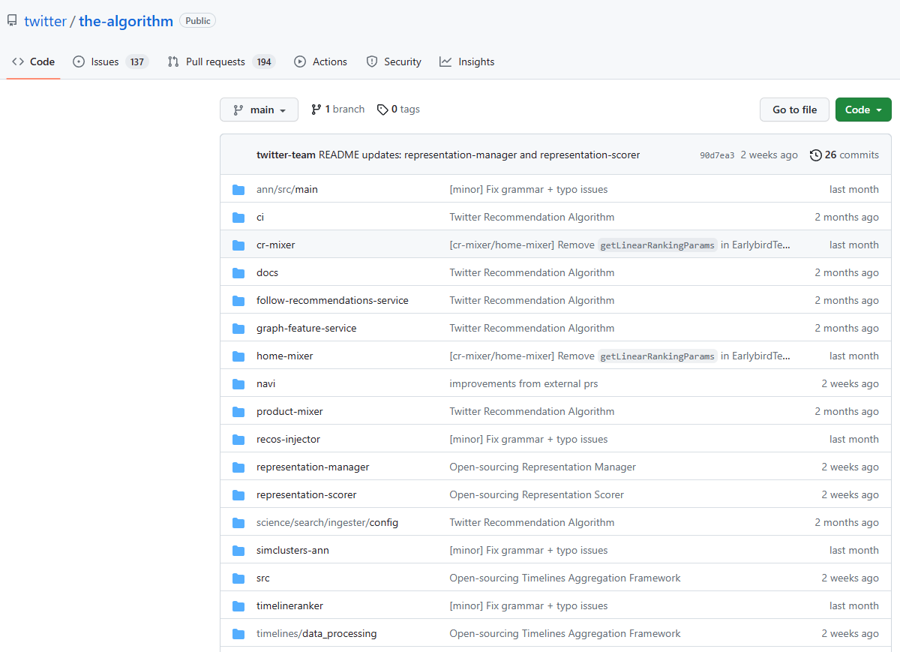Click the branch icon beside 1 branch
This screenshot has height=652, width=900.
(x=316, y=110)
